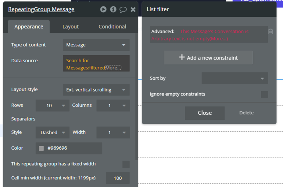
Task: Toggle the fixed width checkbox
Action: coord(126,164)
